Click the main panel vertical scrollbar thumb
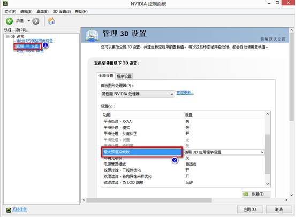 (292, 77)
